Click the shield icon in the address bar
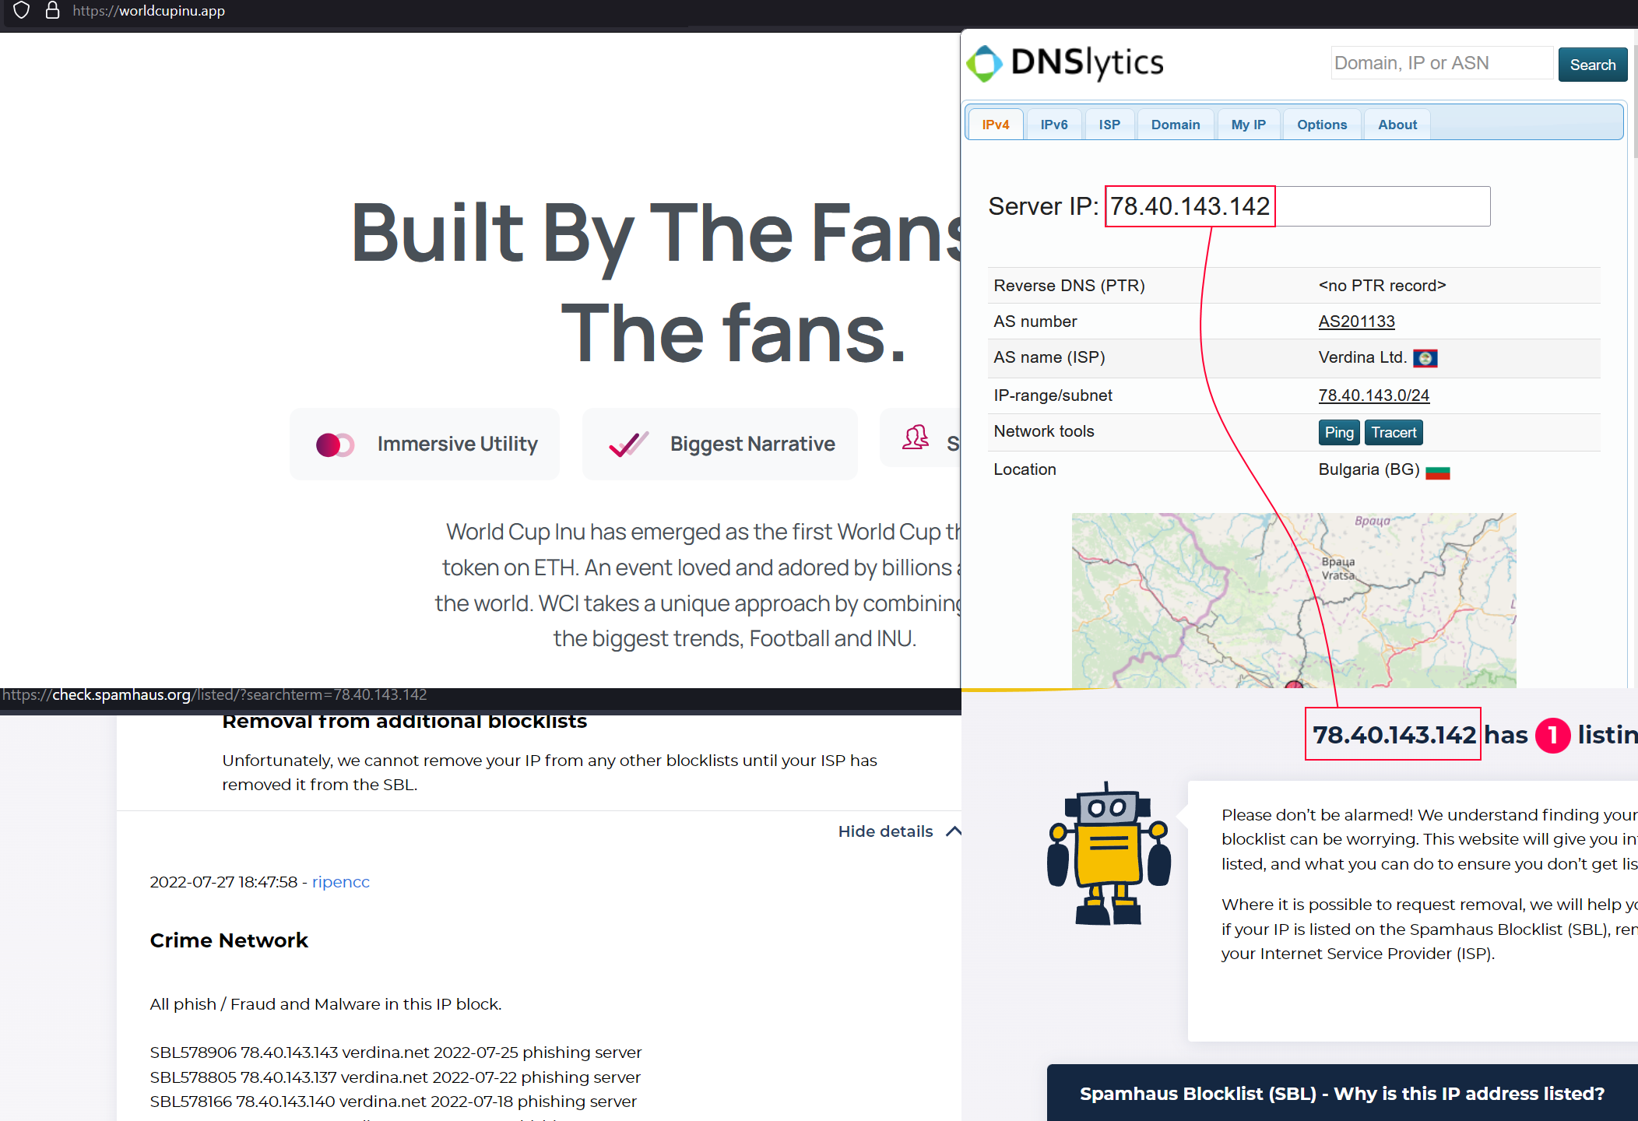This screenshot has width=1638, height=1121. (21, 11)
